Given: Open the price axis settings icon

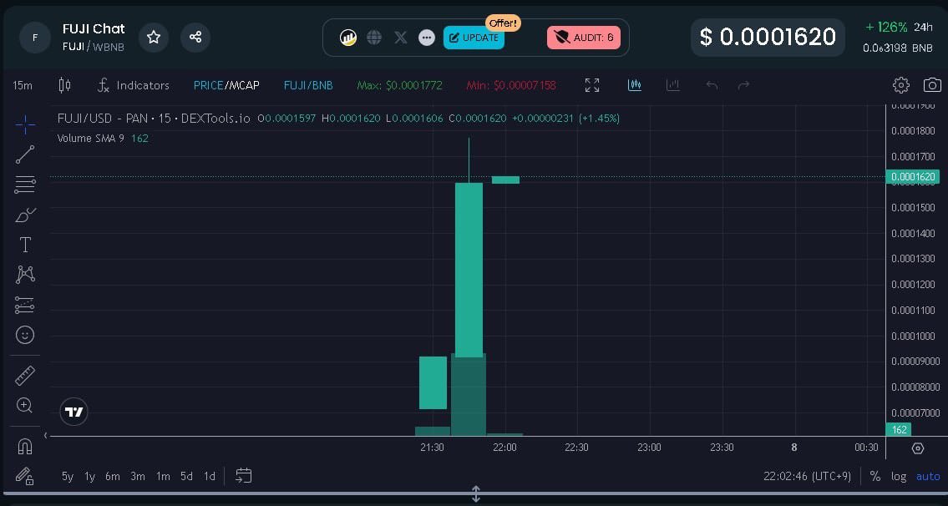Looking at the screenshot, I should click(x=918, y=448).
